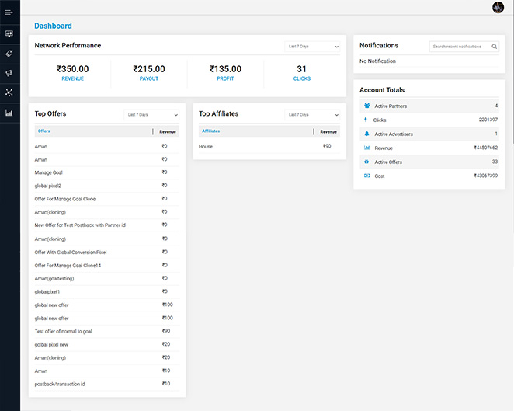Select the postback/transaction id offer
This screenshot has height=411, width=514.
60,384
